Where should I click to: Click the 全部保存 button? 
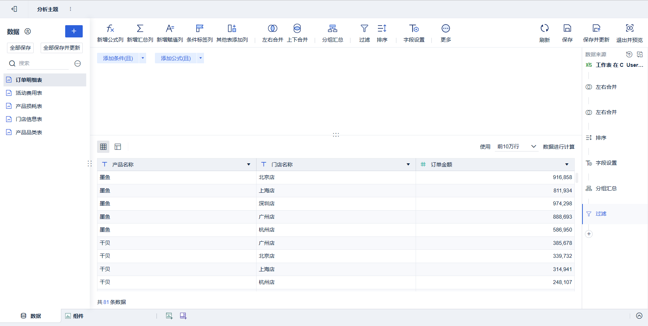coord(20,48)
